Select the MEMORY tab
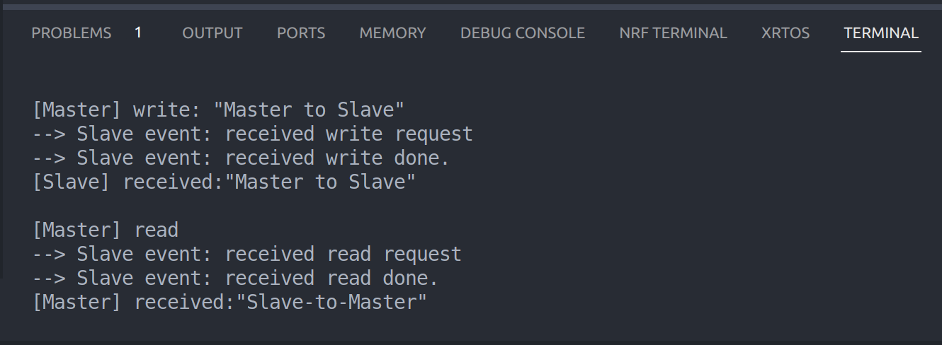 [392, 33]
